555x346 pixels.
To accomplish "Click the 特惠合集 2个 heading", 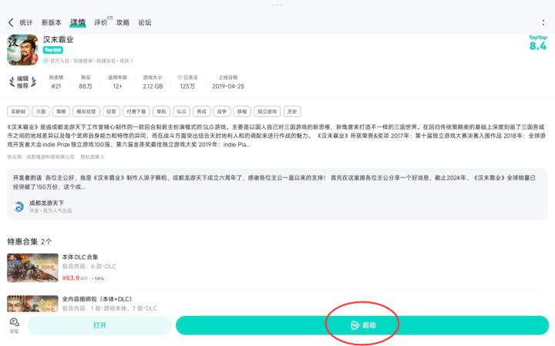I will pos(29,242).
